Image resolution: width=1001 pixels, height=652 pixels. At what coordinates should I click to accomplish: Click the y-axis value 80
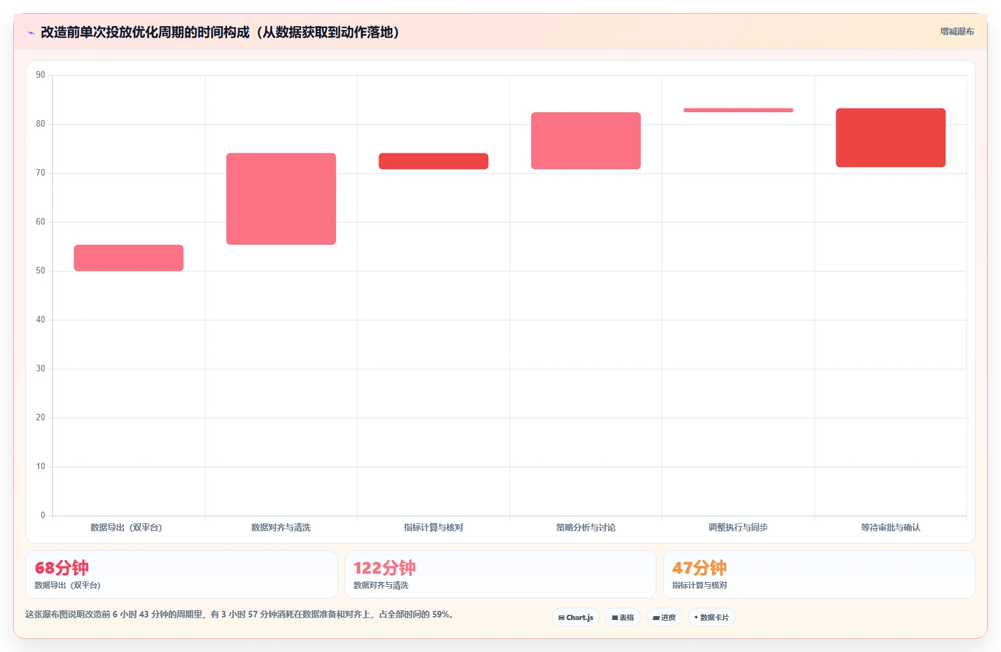[x=40, y=124]
